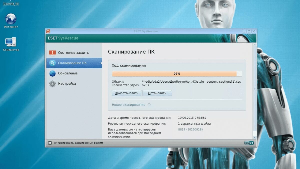Open the Интернет desktop icon
Image resolution: width=300 pixels, height=169 pixels.
pos(10,19)
